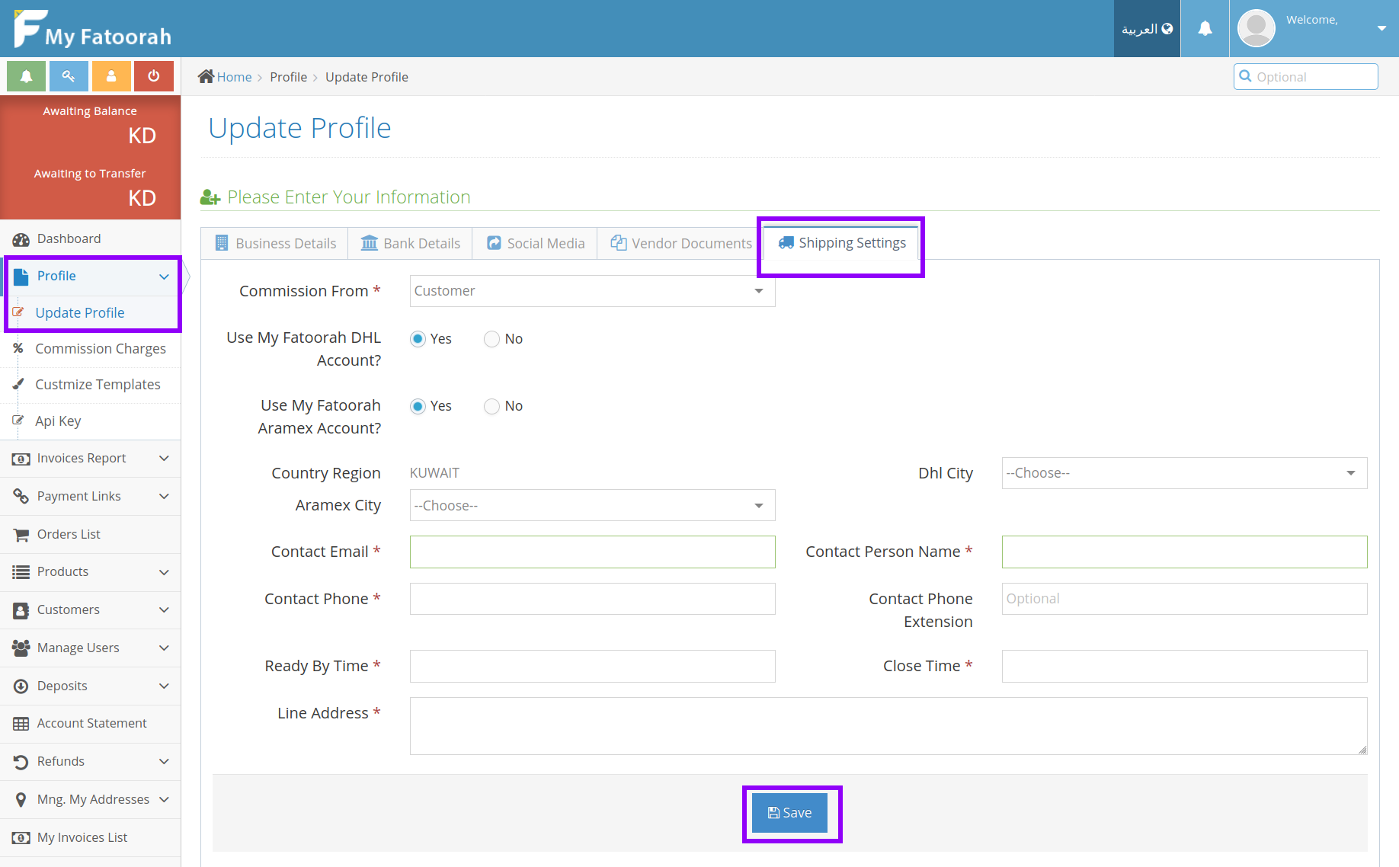This screenshot has width=1399, height=867.
Task: Select No for My Fatoorah Aramex account
Action: pos(492,406)
